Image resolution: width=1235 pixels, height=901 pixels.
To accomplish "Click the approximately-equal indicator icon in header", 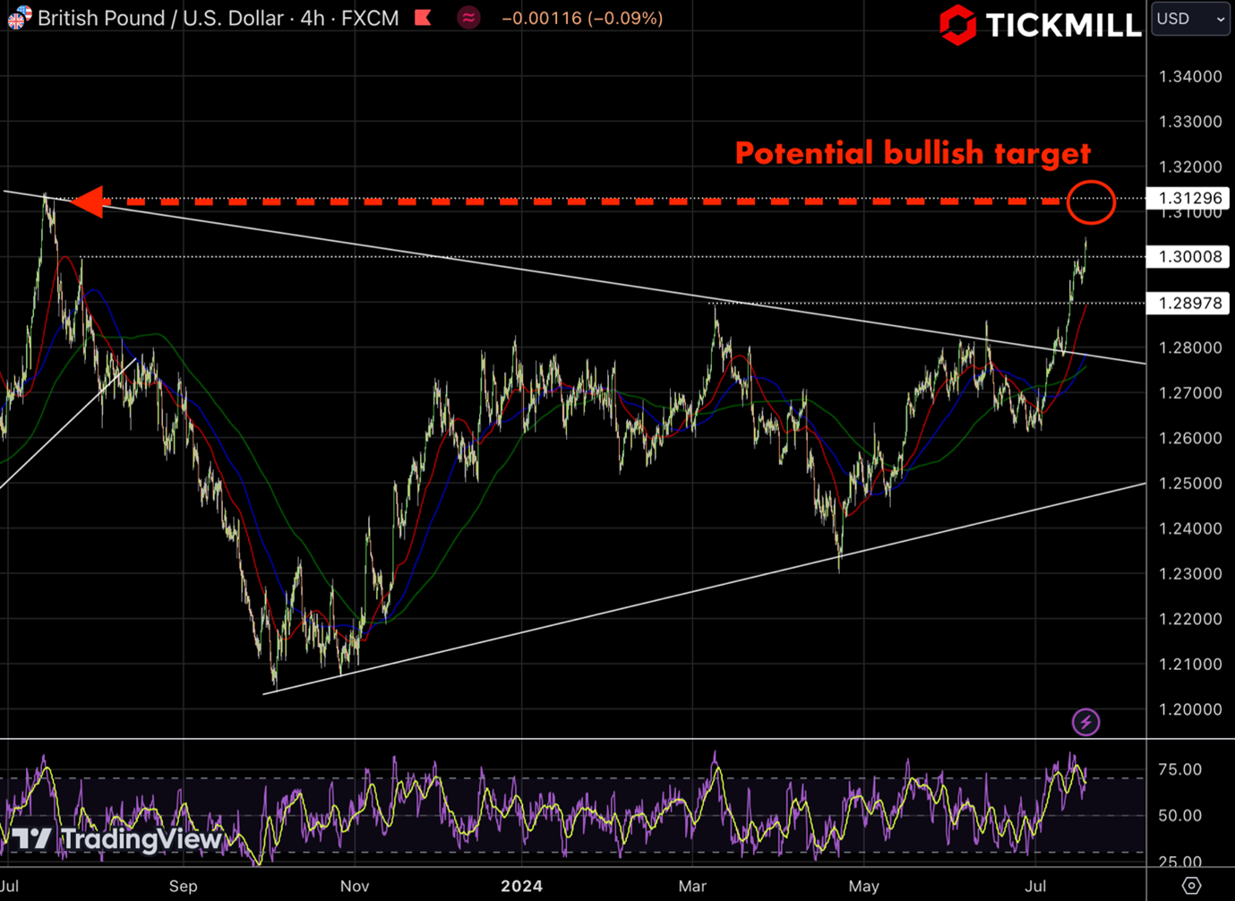I will point(468,17).
